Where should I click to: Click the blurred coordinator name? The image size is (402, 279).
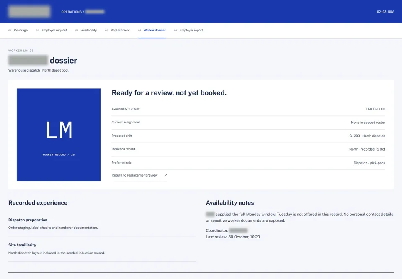click(x=238, y=230)
